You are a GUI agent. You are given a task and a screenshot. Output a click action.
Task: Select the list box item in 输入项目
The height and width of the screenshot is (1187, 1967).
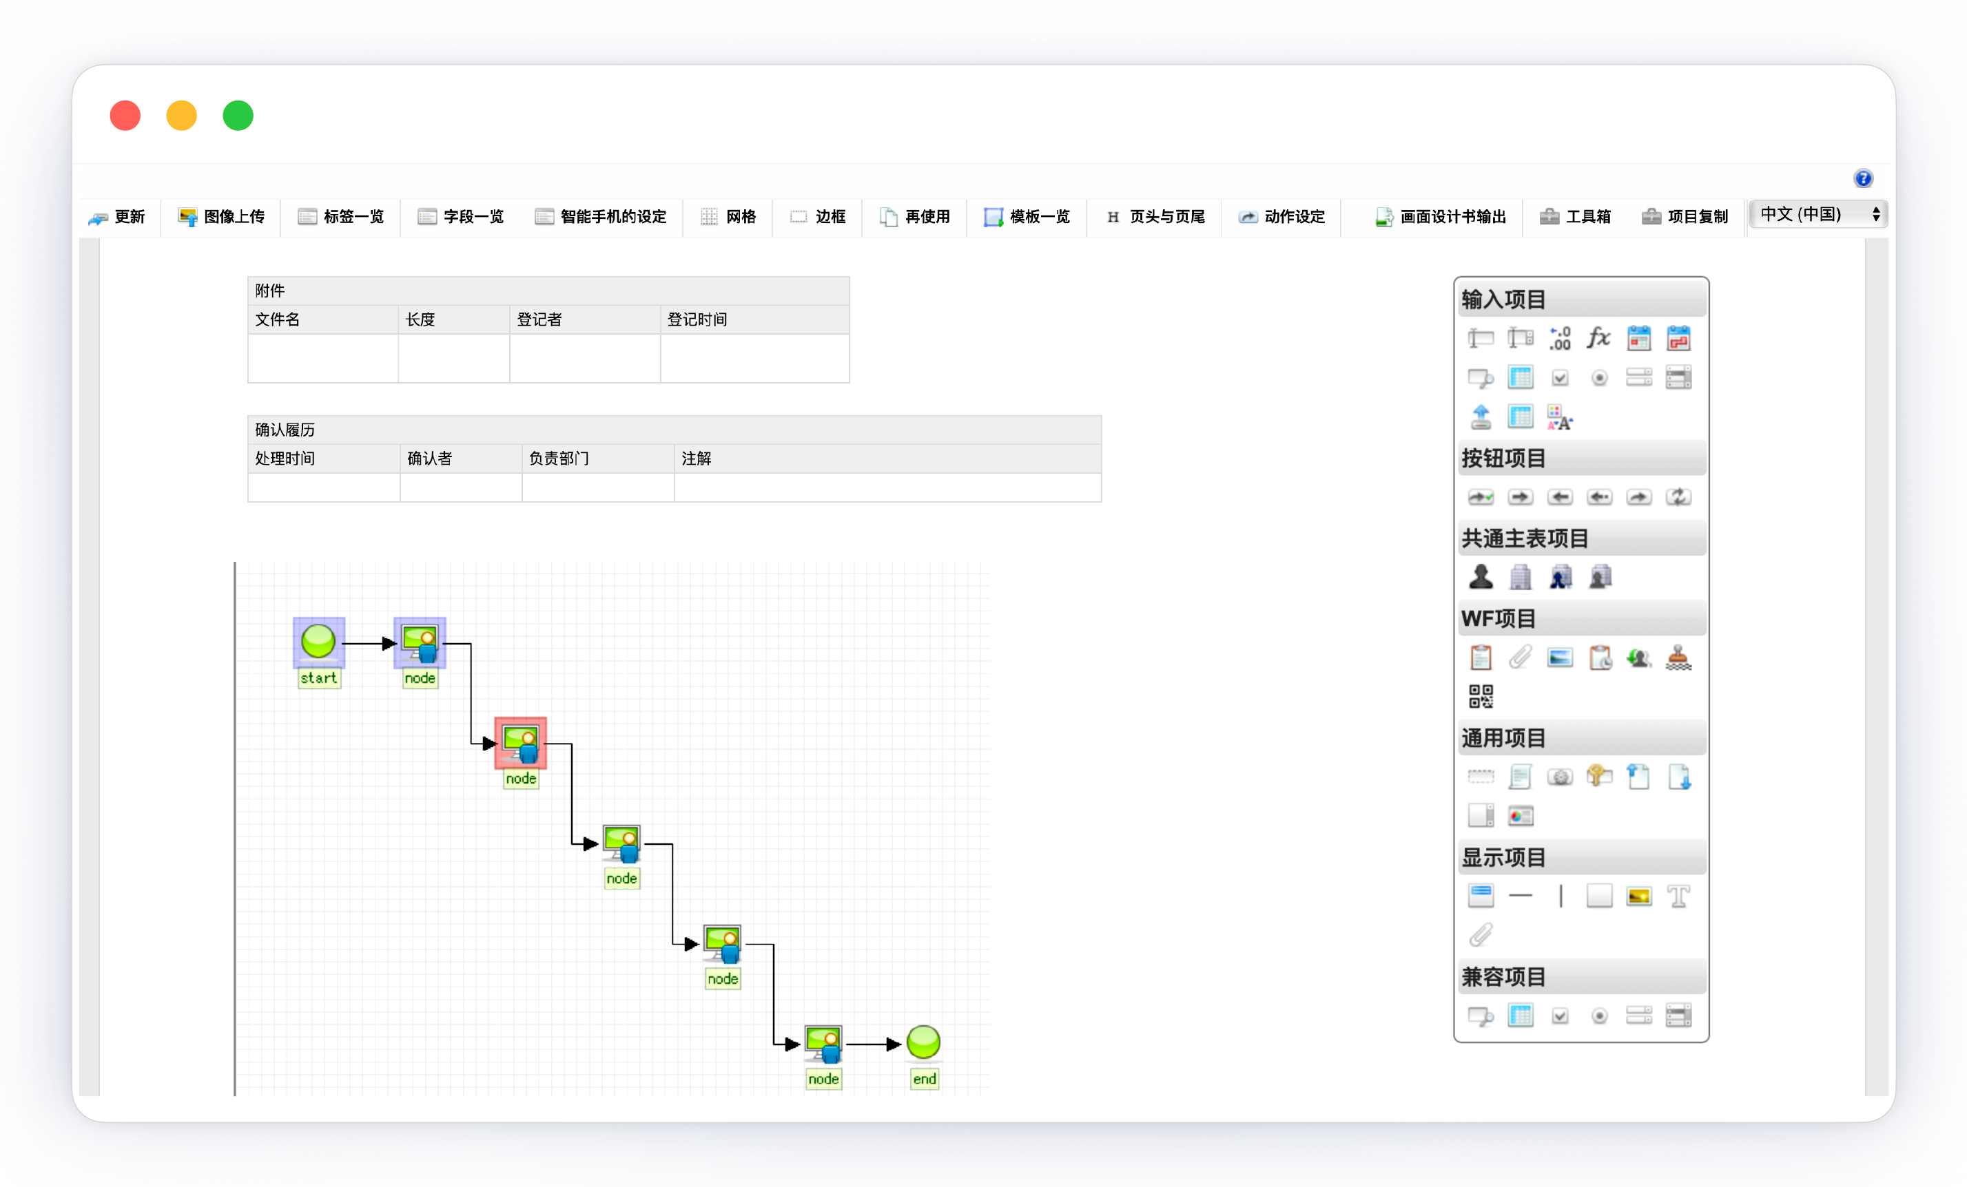point(1678,378)
